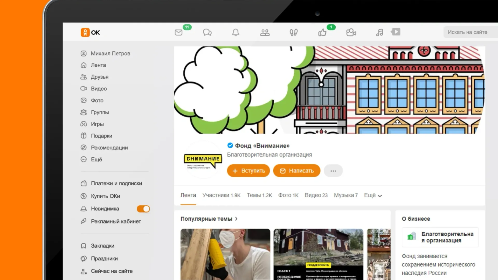Expand Ещё in the left sidebar
Screen dimensions: 498x280
coord(91,159)
